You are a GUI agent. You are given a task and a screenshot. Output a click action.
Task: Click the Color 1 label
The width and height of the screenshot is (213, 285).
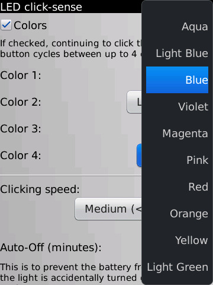pos(21,75)
